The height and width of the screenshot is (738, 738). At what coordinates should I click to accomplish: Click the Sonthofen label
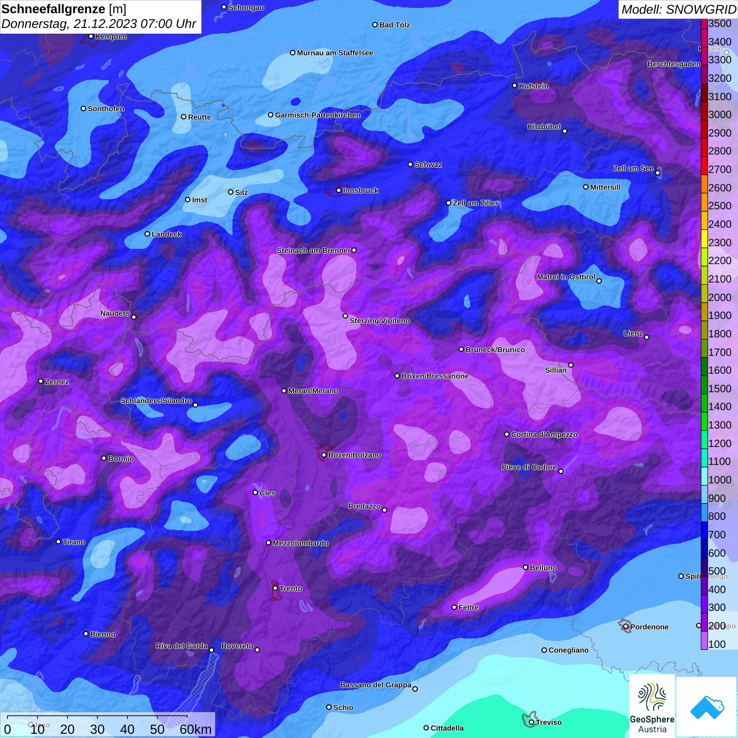106,109
